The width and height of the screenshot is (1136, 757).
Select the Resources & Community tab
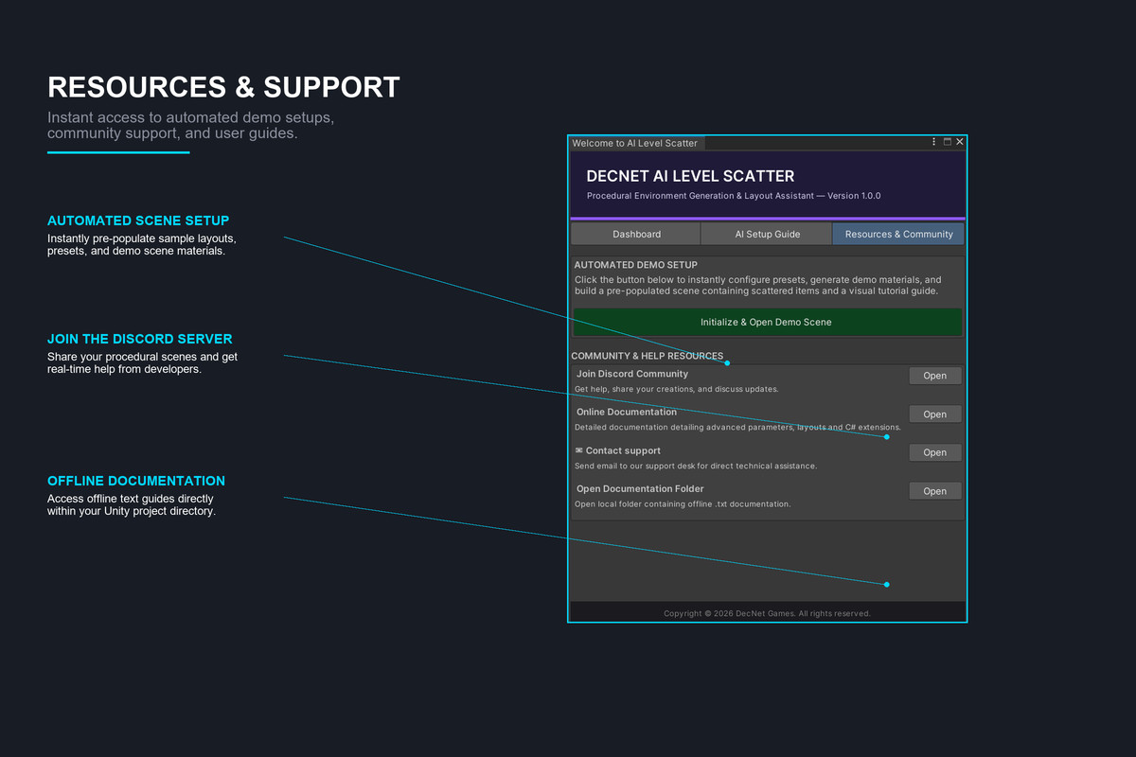point(898,234)
